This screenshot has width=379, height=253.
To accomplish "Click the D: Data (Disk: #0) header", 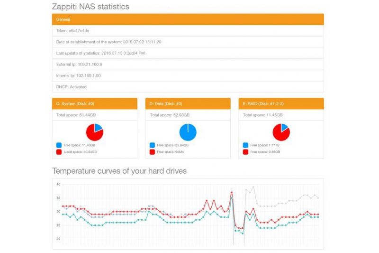I will (188, 103).
